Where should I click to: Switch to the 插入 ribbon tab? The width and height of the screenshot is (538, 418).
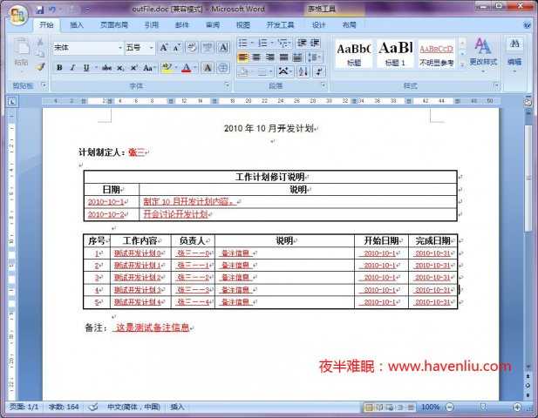click(77, 25)
